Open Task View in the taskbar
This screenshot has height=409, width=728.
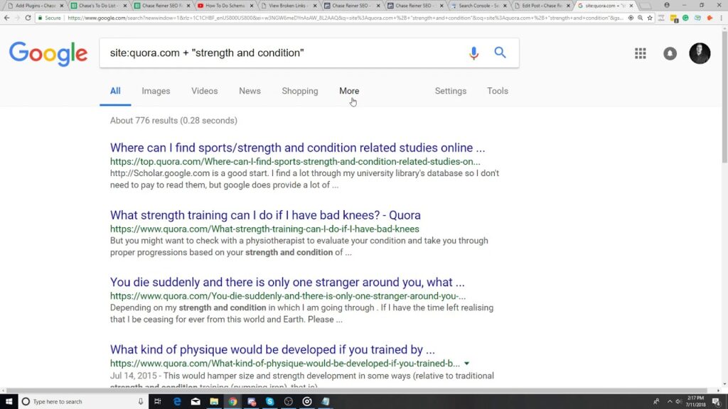click(x=158, y=402)
